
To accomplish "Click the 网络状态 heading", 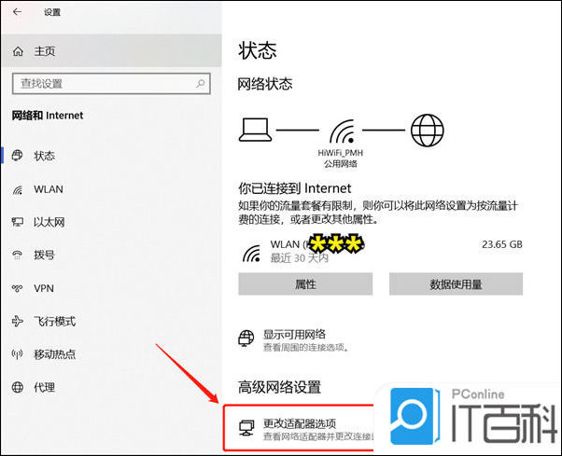I will click(x=265, y=84).
